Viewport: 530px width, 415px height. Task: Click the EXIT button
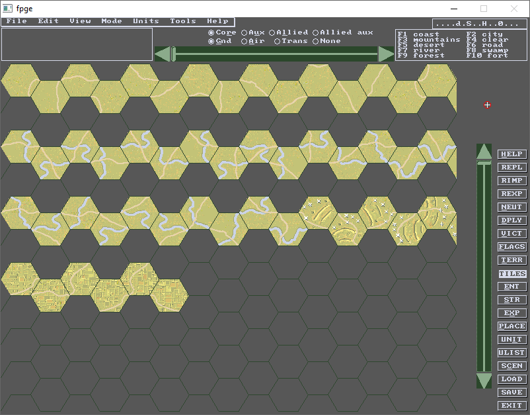coord(511,406)
